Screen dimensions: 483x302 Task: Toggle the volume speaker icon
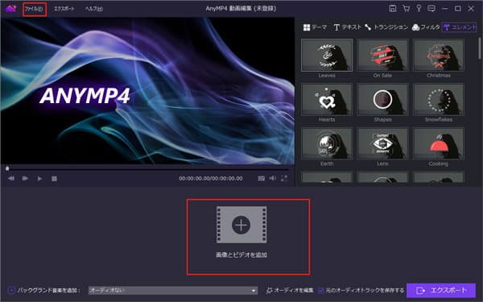point(273,178)
